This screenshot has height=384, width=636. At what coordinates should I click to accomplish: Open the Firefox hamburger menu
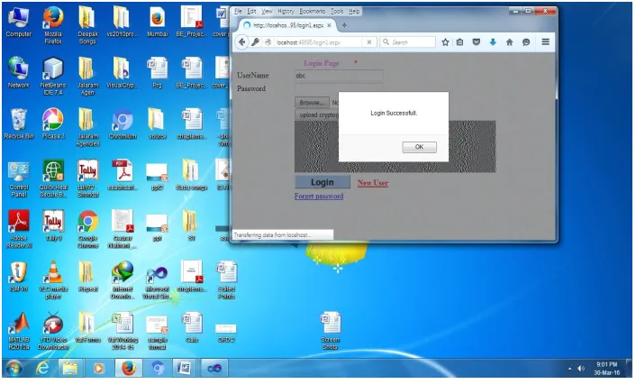point(546,41)
